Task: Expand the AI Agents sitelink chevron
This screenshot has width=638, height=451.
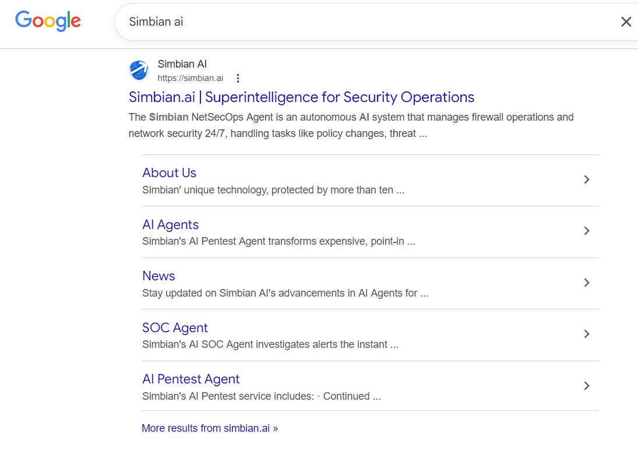Action: pyautogui.click(x=587, y=231)
